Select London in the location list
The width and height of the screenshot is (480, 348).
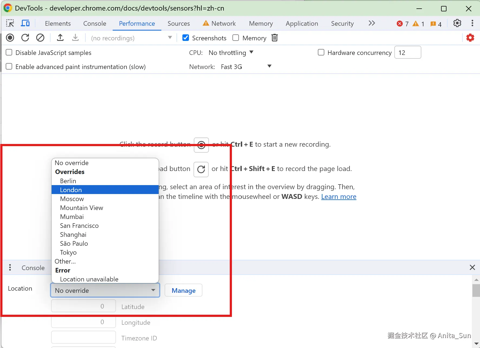coord(105,190)
